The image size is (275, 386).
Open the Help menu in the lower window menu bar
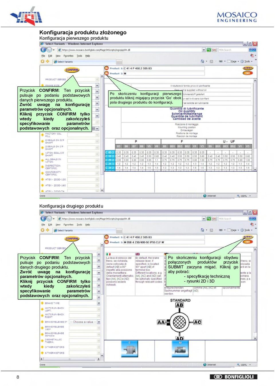[88, 225]
